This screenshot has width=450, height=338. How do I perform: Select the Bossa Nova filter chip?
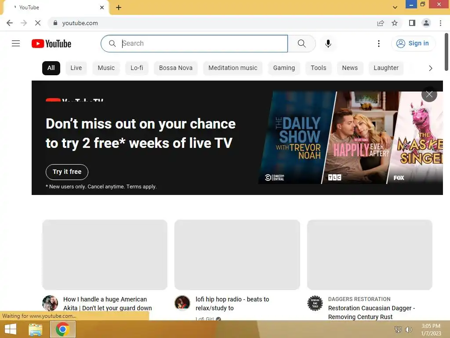176,68
